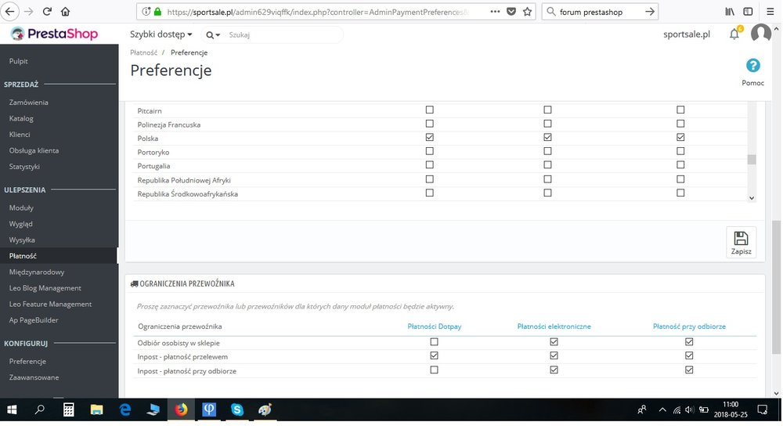The width and height of the screenshot is (783, 440).
Task: Open File Explorer from the taskbar
Action: point(96,410)
